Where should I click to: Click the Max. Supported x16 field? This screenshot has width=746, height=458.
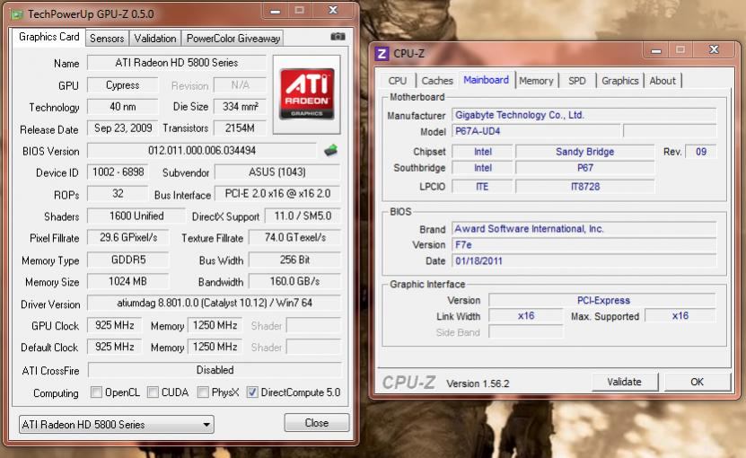point(680,316)
